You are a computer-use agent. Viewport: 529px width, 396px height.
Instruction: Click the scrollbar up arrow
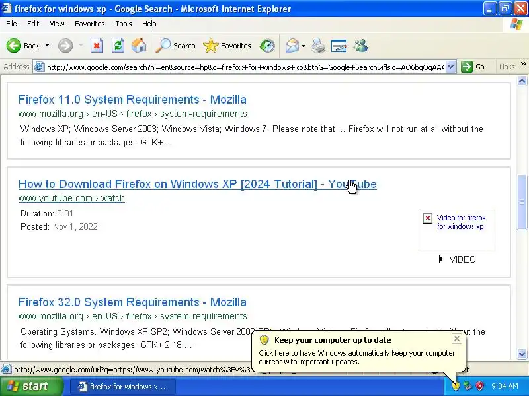pos(522,81)
